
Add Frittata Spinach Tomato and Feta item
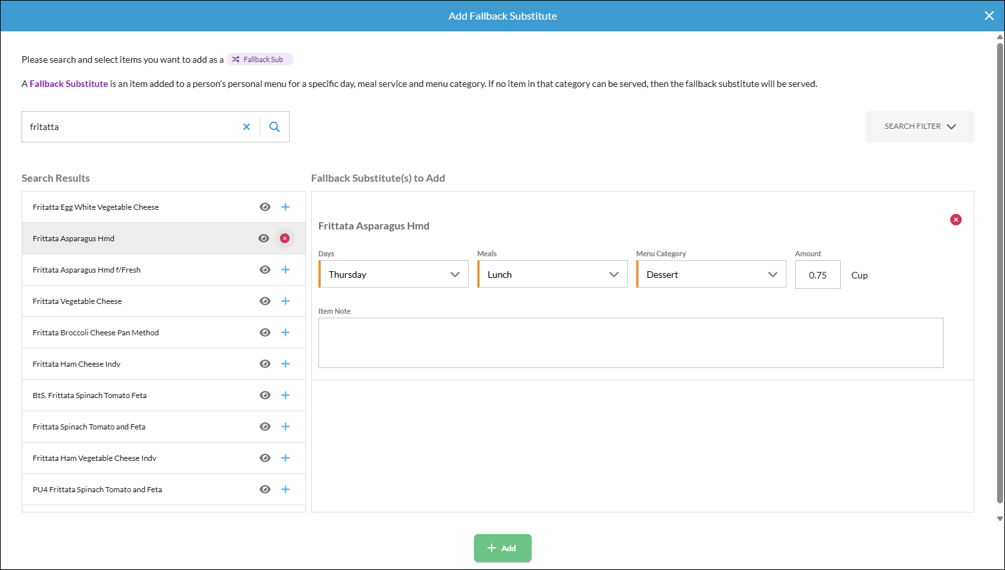285,427
